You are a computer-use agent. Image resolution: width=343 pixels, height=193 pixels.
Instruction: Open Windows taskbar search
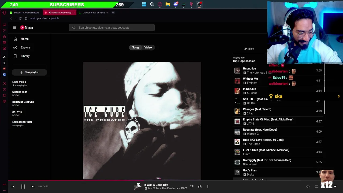(x=152, y=4)
